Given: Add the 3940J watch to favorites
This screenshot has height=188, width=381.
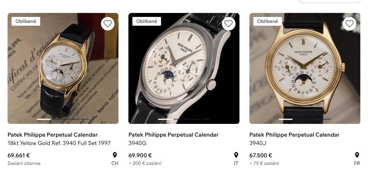Looking at the screenshot, I should (x=350, y=23).
